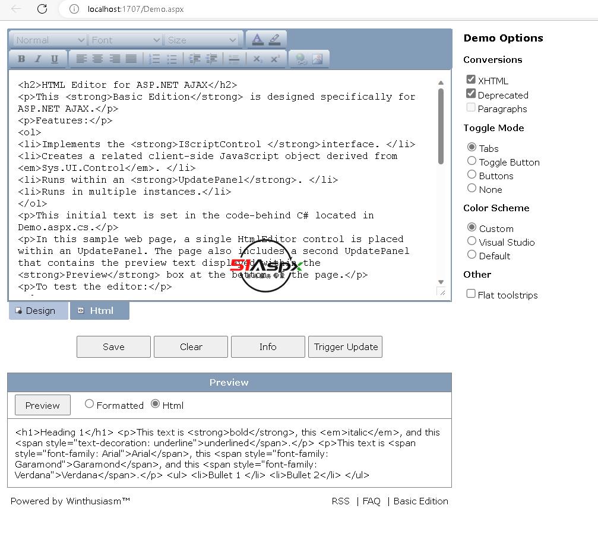The height and width of the screenshot is (550, 598).
Task: Select Visual Studio color scheme
Action: coord(472,241)
